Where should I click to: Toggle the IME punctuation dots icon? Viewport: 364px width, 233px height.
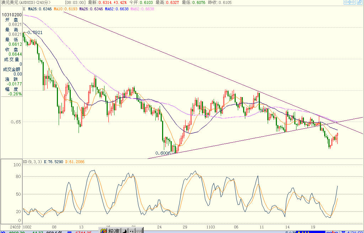coord(132,231)
